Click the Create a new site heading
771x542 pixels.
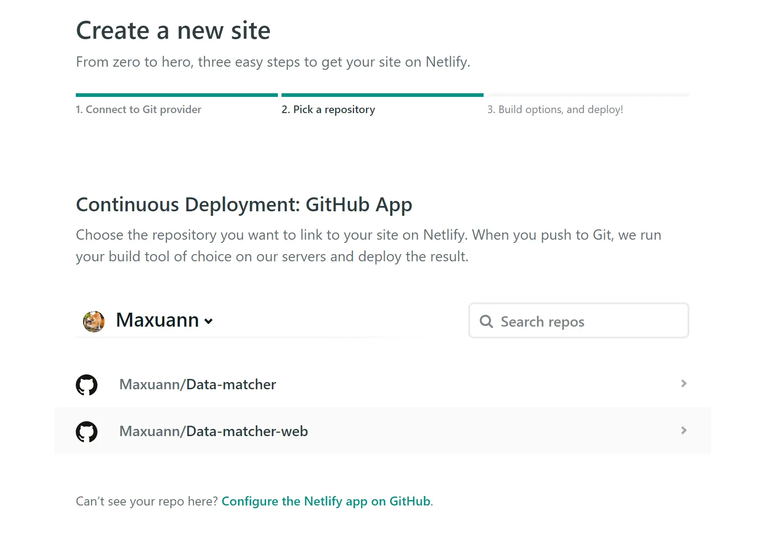(x=173, y=31)
